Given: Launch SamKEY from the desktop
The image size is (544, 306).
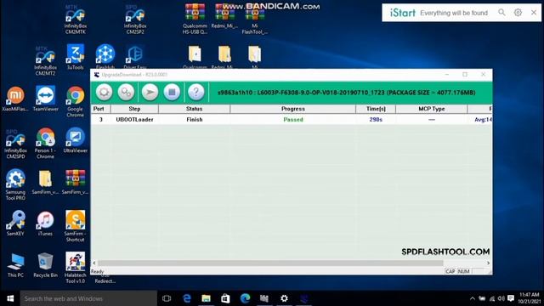Looking at the screenshot, I should [x=15, y=224].
